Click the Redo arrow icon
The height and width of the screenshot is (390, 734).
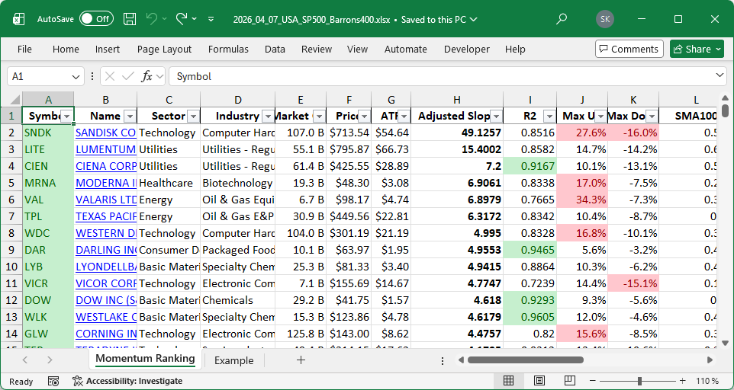point(182,18)
